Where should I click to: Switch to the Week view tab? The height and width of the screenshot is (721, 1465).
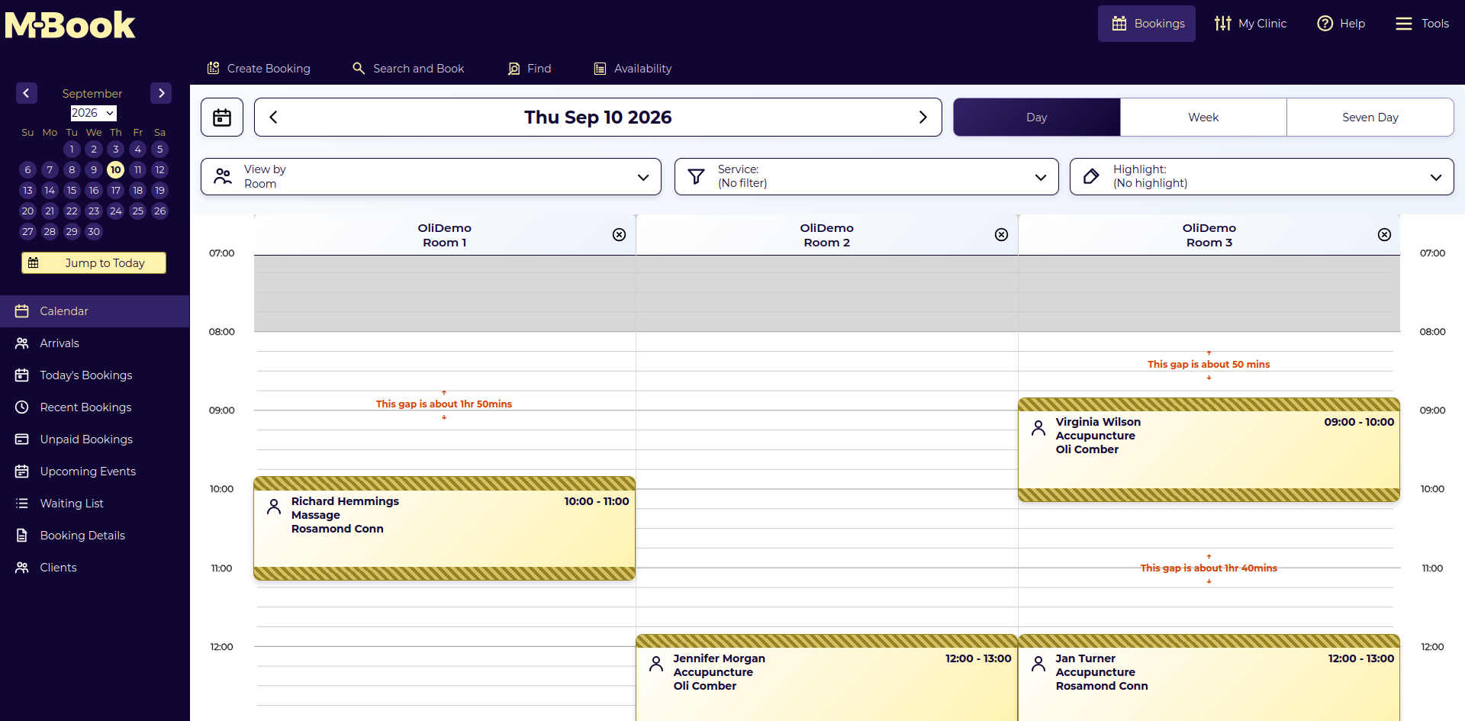pyautogui.click(x=1203, y=117)
